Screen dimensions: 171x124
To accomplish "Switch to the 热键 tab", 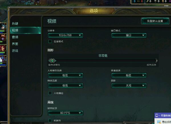I will coord(15,24).
